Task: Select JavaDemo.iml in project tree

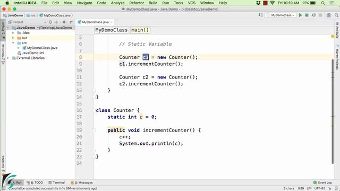Action: 31,53
